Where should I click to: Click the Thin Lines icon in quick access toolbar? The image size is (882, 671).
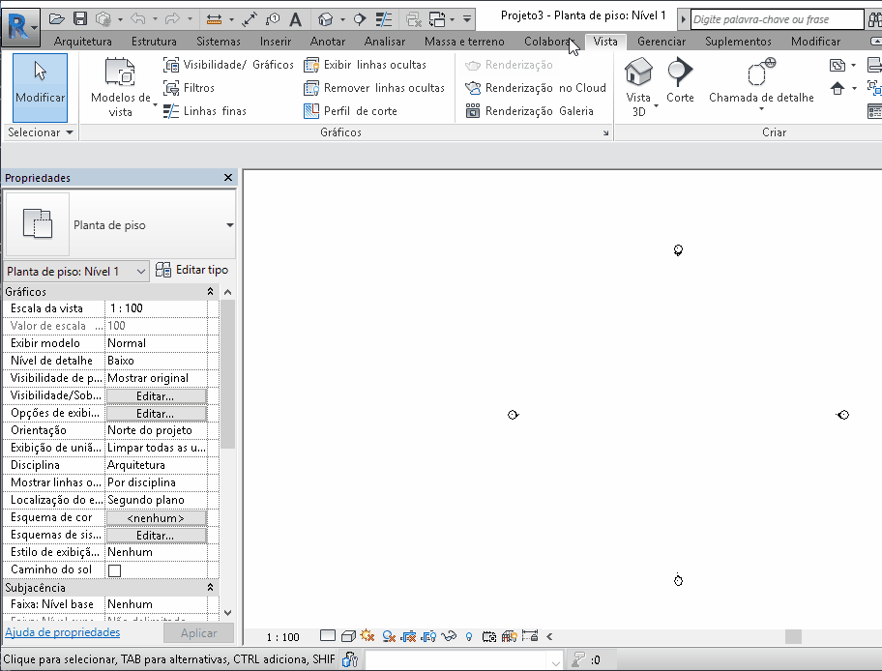(384, 19)
